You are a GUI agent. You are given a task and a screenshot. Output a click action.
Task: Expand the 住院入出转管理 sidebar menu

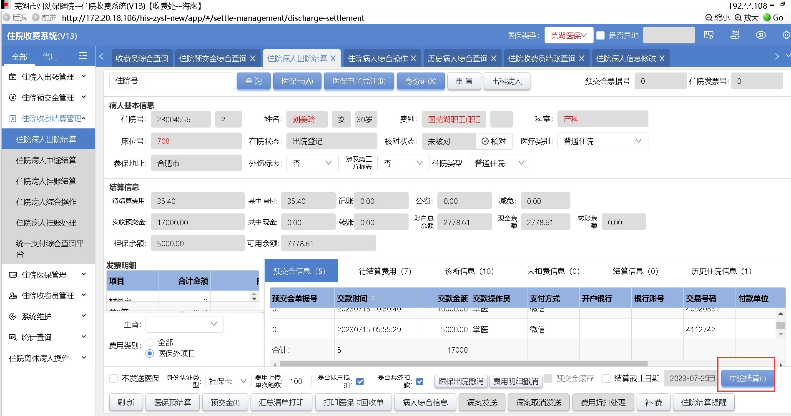point(48,77)
